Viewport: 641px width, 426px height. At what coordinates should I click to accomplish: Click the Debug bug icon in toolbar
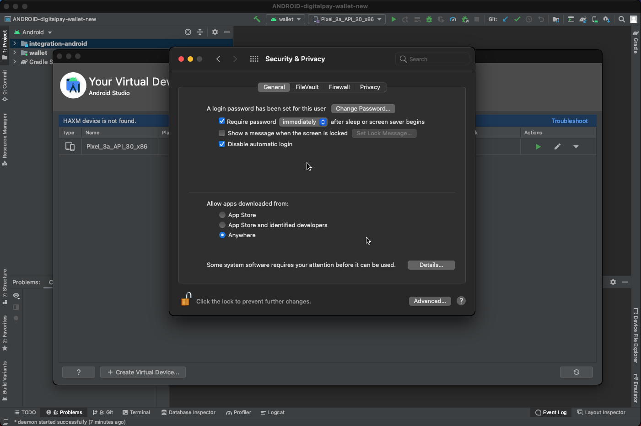429,19
